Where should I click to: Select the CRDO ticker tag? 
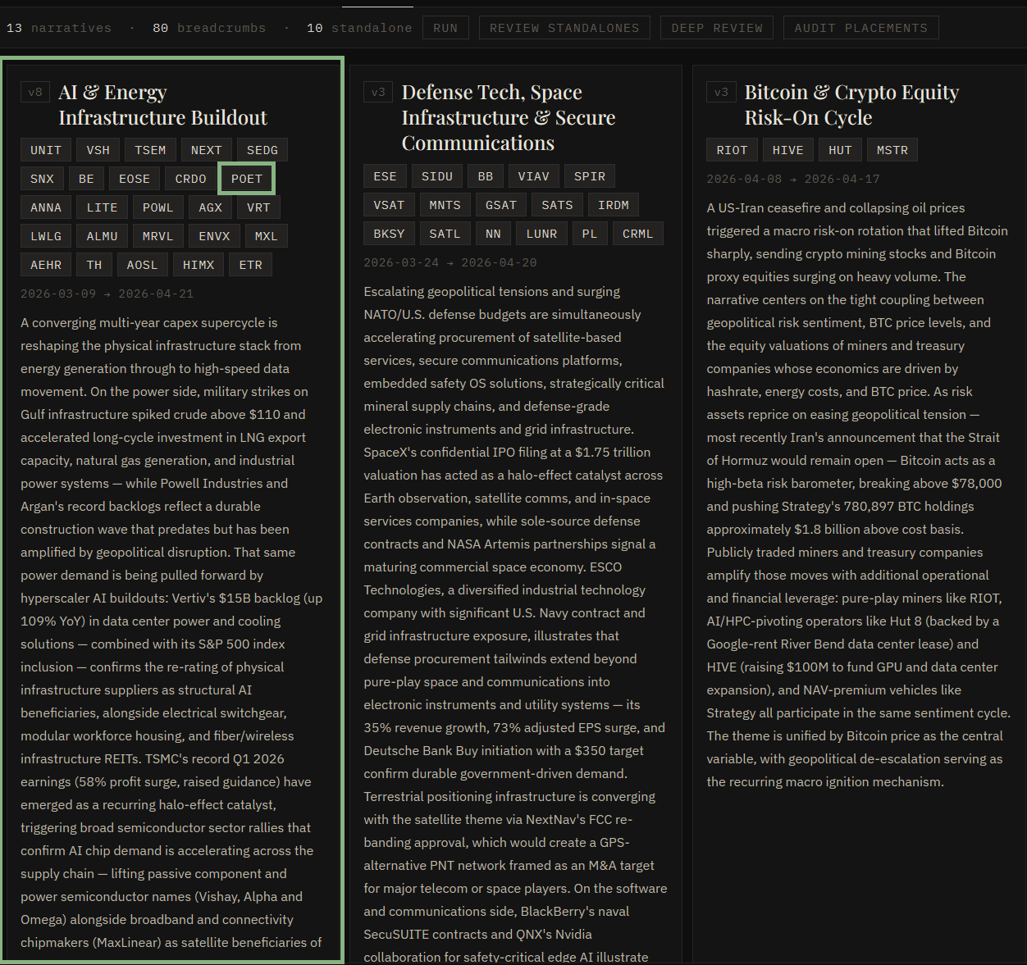[191, 179]
